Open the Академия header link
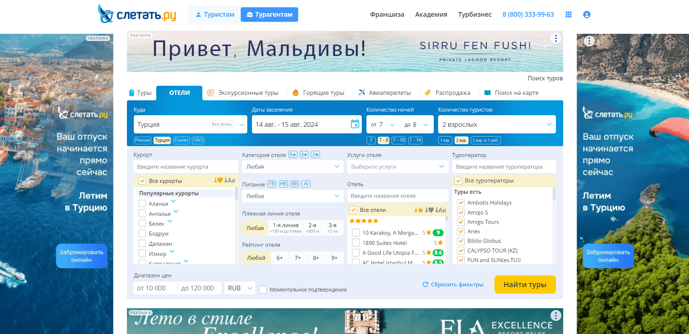The image size is (689, 334). pos(431,15)
